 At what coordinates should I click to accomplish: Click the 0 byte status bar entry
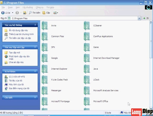click(x=108, y=113)
